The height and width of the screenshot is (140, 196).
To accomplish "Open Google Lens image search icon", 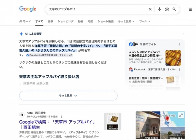I will tap(167, 9).
